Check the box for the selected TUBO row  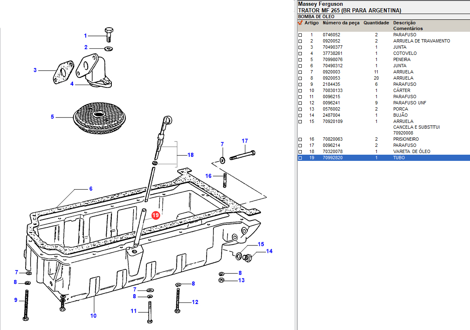pyautogui.click(x=300, y=158)
